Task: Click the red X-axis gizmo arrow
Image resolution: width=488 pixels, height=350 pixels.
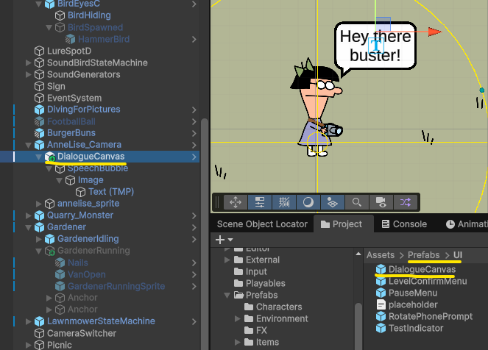Action: click(434, 32)
